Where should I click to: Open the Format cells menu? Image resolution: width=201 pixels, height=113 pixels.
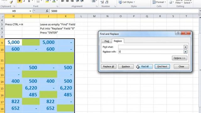pos(159,2)
